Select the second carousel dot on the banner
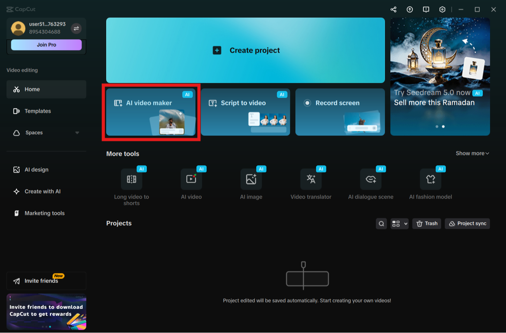Image resolution: width=506 pixels, height=333 pixels. 443,126
